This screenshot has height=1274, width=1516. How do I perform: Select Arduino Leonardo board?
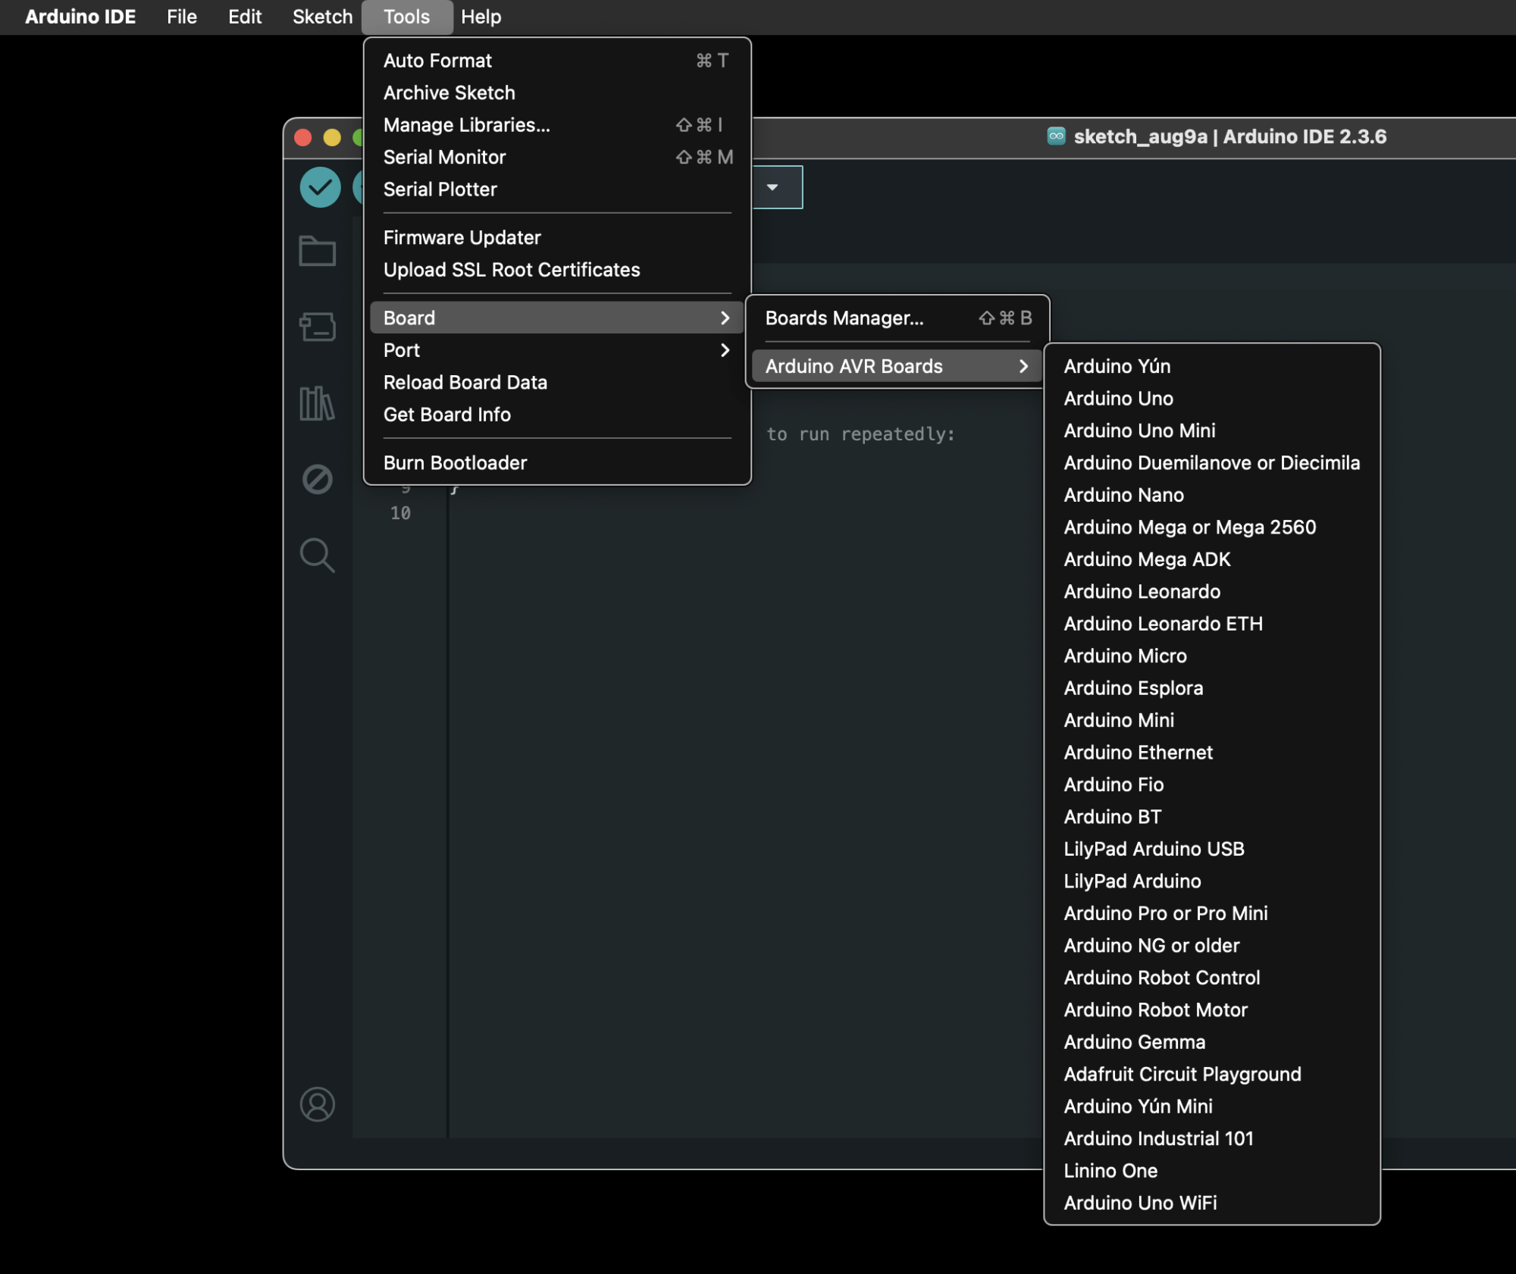click(x=1211, y=591)
